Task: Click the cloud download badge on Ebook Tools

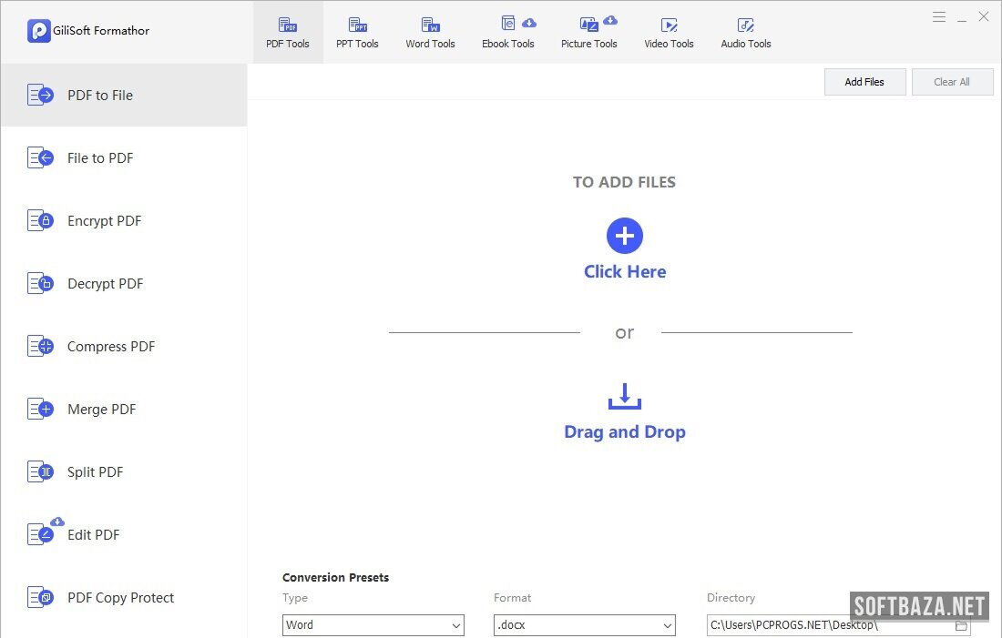Action: [529, 23]
